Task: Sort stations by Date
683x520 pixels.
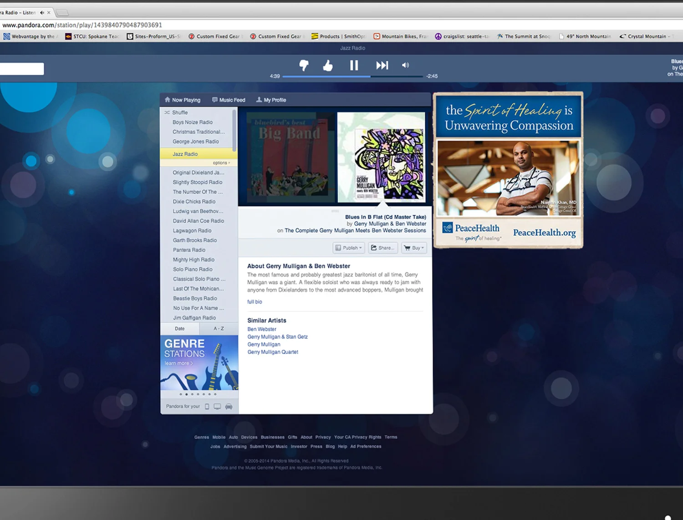Action: point(180,329)
